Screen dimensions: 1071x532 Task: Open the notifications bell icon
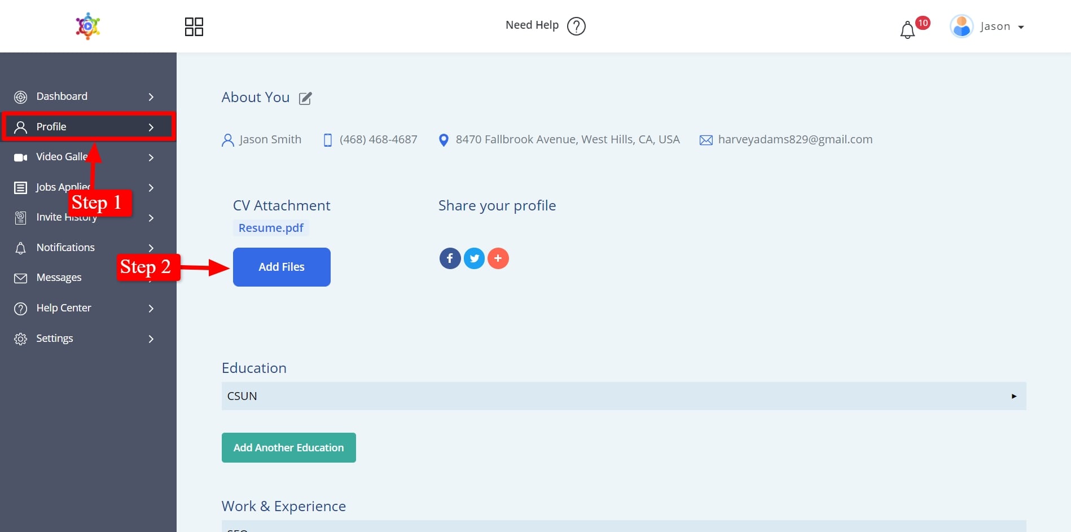(907, 30)
